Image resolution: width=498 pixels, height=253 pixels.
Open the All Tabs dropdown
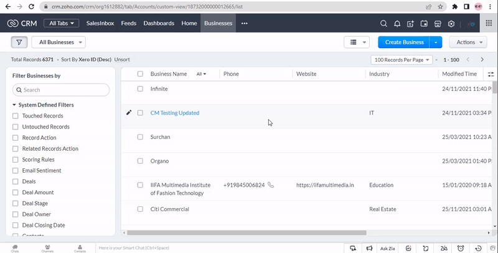tap(61, 23)
